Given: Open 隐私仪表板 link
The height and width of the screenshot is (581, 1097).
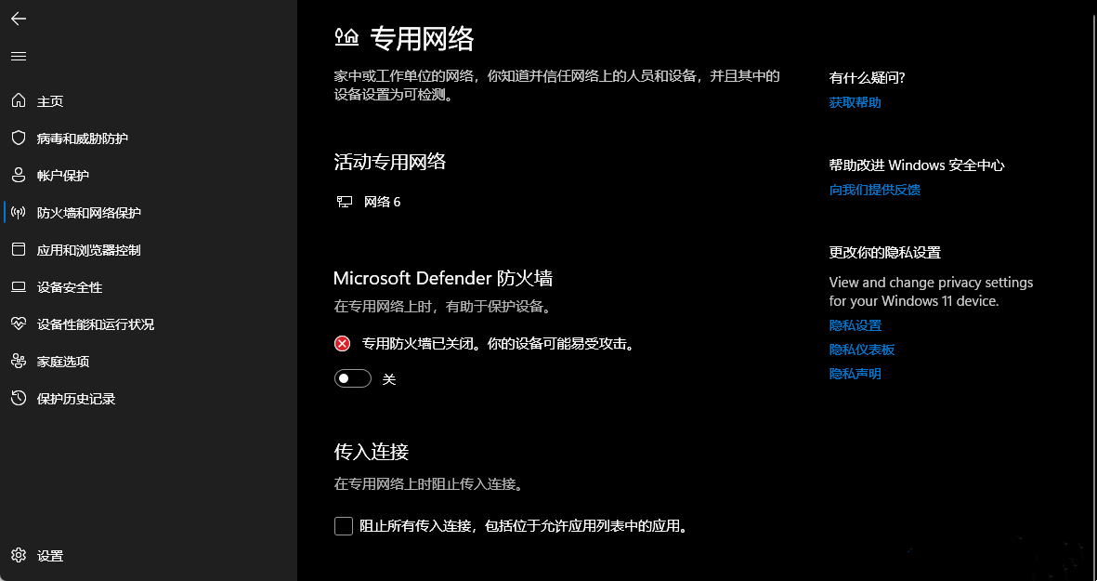Looking at the screenshot, I should tap(861, 349).
